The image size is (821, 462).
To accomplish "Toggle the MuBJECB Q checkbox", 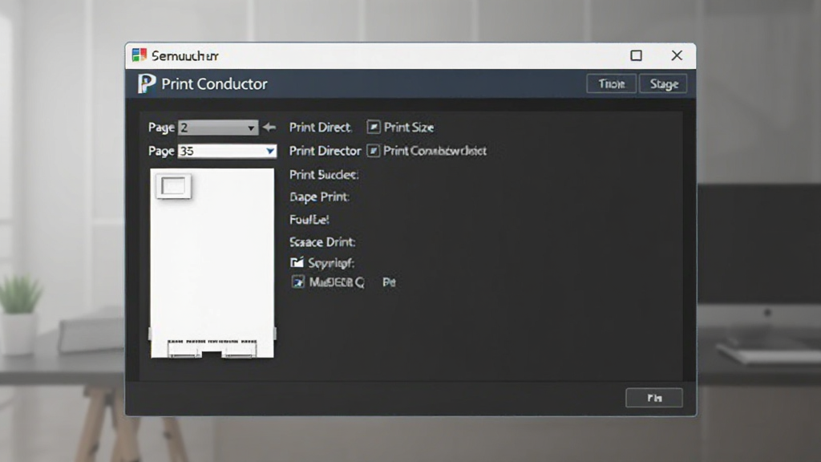I will 298,282.
